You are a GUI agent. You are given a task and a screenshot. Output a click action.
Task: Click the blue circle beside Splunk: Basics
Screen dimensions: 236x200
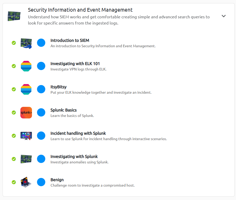[x=41, y=112]
